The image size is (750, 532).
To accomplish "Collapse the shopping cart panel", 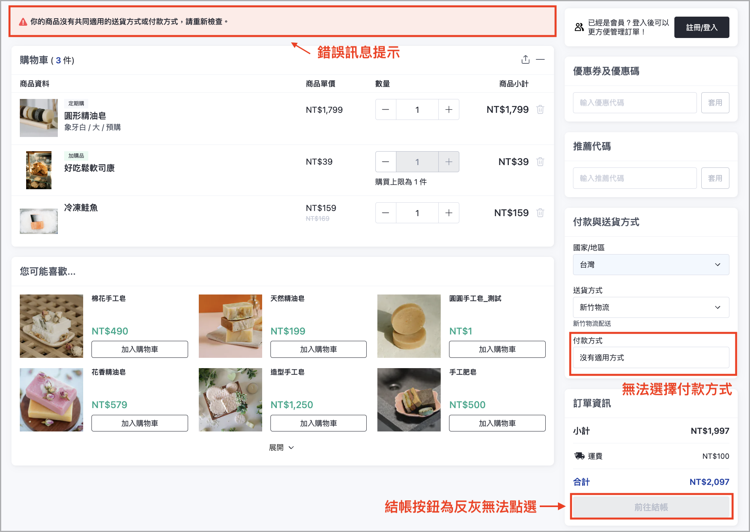I will click(541, 60).
